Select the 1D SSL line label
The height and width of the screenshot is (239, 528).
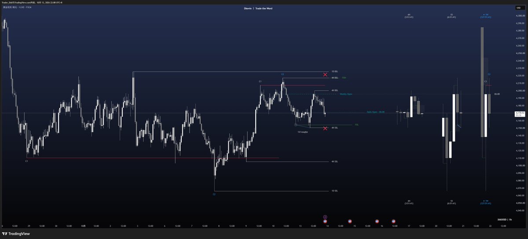click(334, 191)
